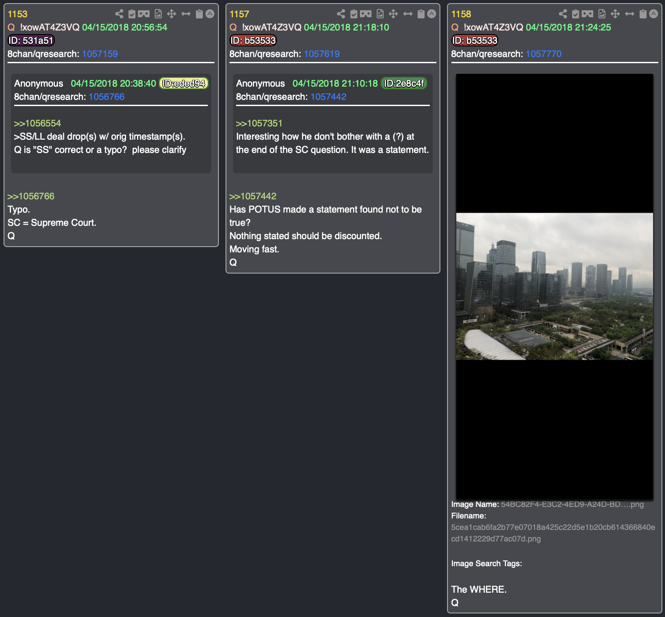Click image file icon on post 1158
This screenshot has height=617, width=665.
click(602, 14)
